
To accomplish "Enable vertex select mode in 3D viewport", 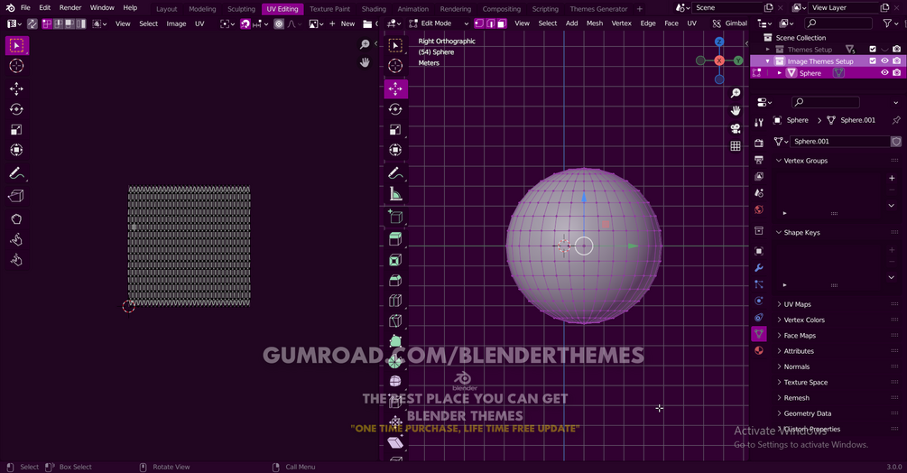I will coord(479,23).
